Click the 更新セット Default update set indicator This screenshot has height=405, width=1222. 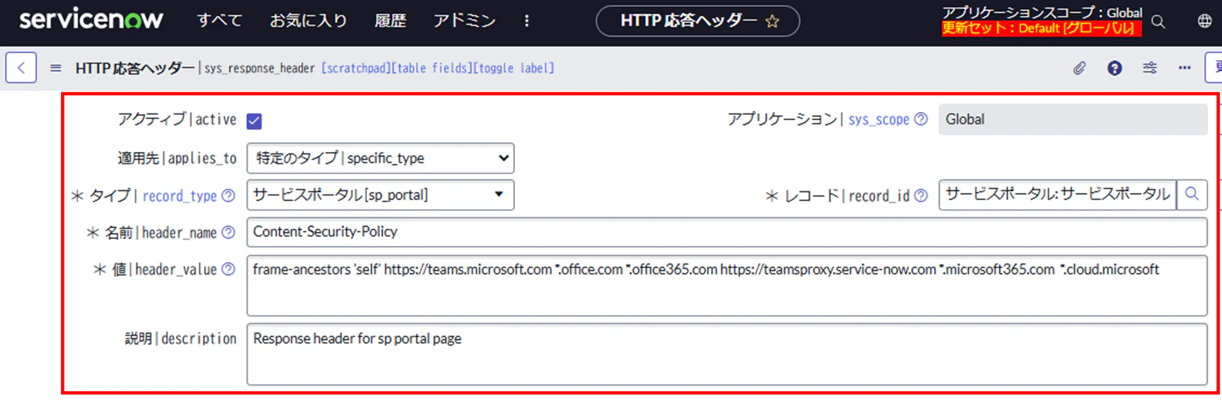pos(1041,28)
